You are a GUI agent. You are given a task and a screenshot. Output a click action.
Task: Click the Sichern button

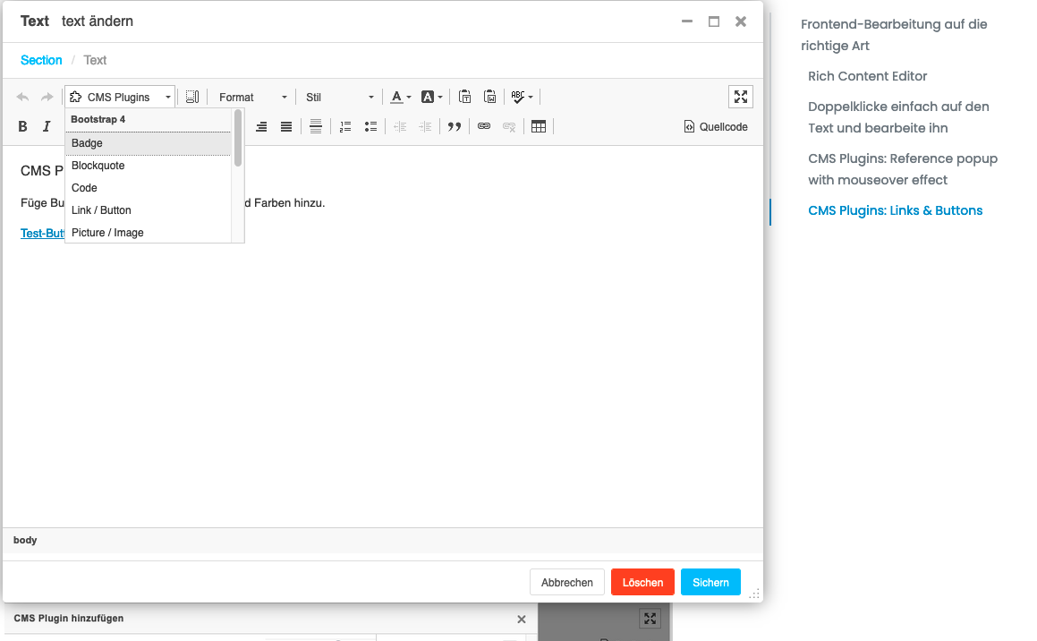710,582
